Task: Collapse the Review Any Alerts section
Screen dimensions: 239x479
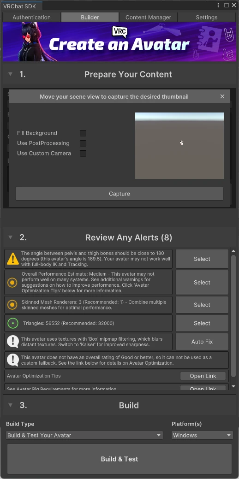Action: pos(11,237)
